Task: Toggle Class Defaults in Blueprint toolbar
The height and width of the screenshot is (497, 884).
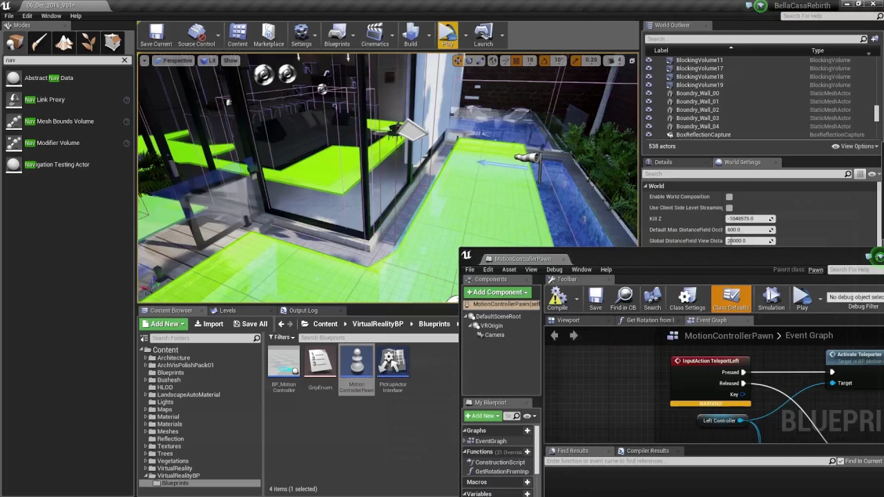Action: coord(731,300)
